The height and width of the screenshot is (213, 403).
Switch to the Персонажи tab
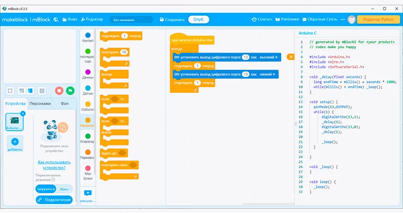tap(40, 103)
